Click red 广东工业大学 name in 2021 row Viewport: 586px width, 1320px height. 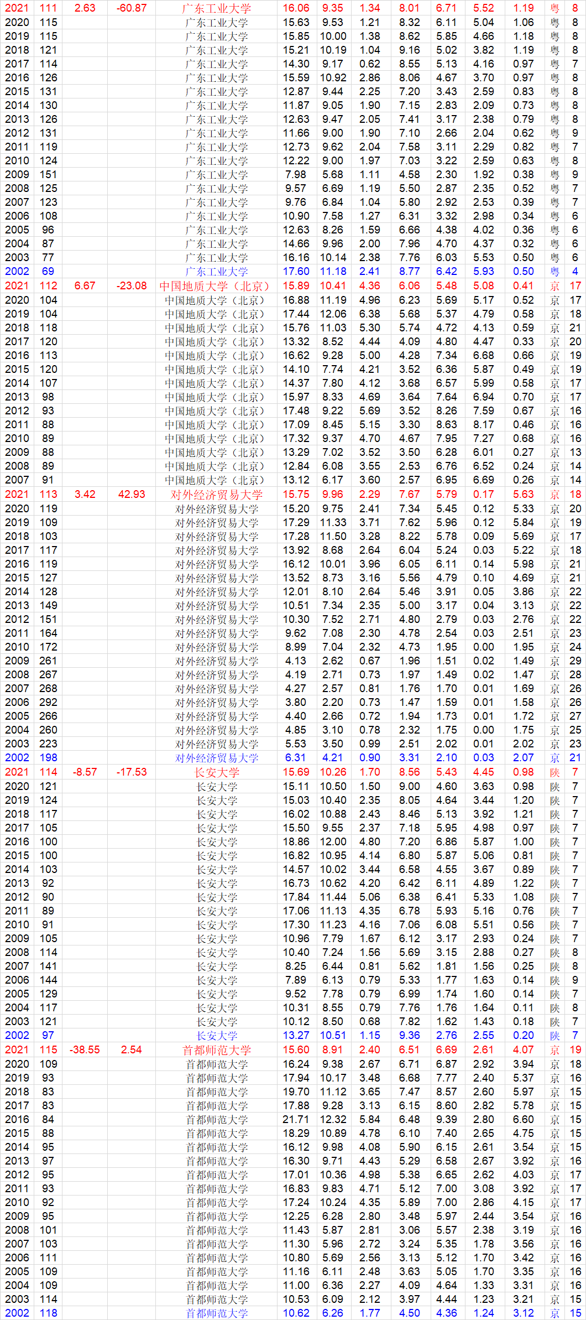tap(216, 8)
